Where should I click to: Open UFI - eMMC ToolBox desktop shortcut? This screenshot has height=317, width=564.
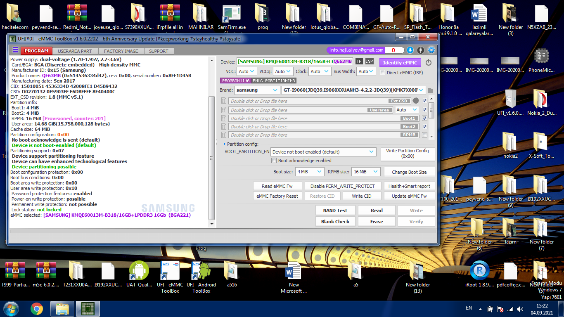[170, 277]
